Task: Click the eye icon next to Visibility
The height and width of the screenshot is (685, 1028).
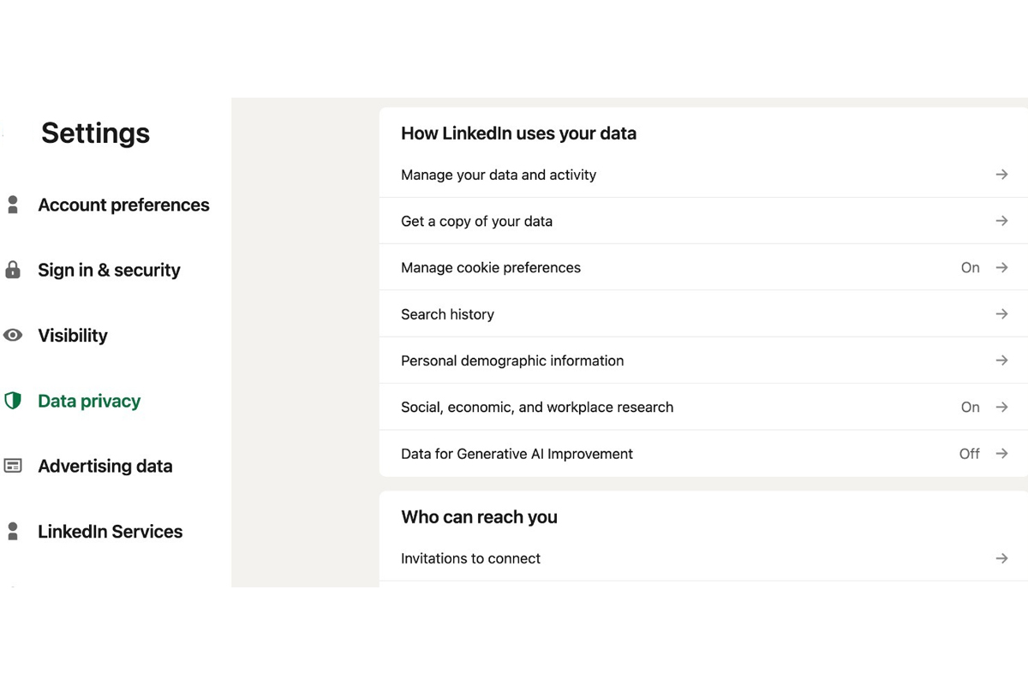Action: [13, 336]
